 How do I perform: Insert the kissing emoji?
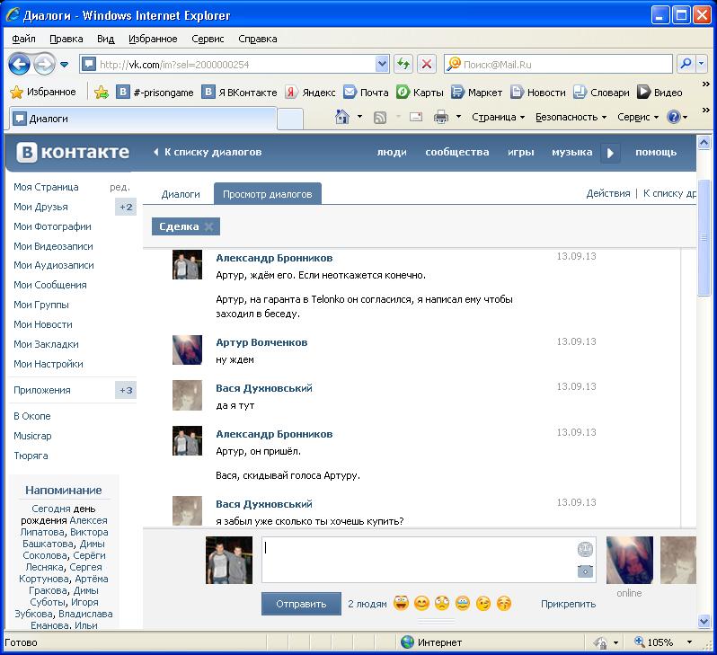pos(504,604)
